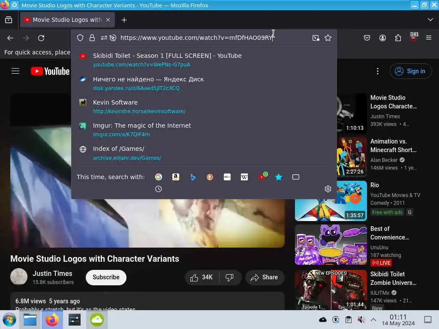Open the Animation vs. Minecraft Shorts thumbnail
The image size is (439, 329).
[352, 157]
